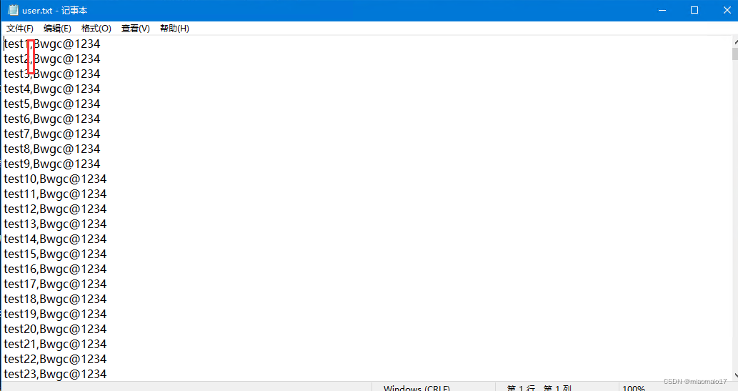Place cursor in line test22,Bwgc@1234
This screenshot has height=391, width=738.
(55, 360)
